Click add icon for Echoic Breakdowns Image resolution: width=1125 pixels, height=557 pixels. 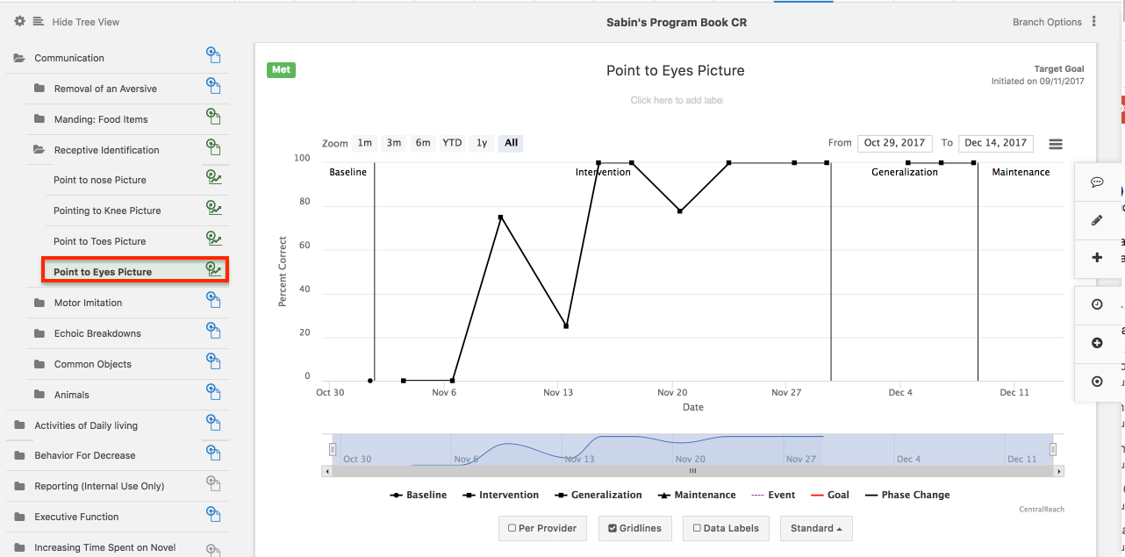pos(212,331)
